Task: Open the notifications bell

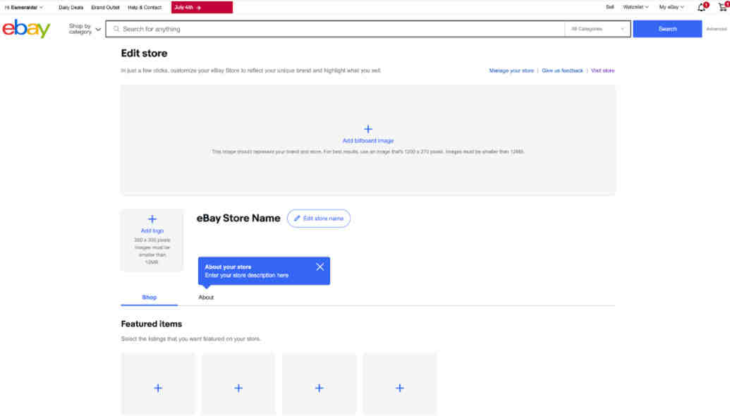Action: (x=702, y=7)
